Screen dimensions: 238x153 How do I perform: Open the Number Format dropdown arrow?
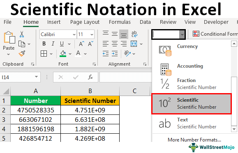coord(182,34)
